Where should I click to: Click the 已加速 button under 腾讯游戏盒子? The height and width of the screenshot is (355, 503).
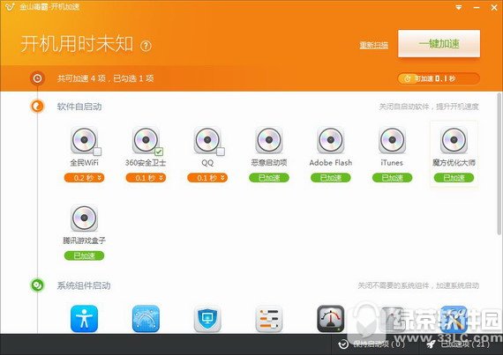coord(84,255)
